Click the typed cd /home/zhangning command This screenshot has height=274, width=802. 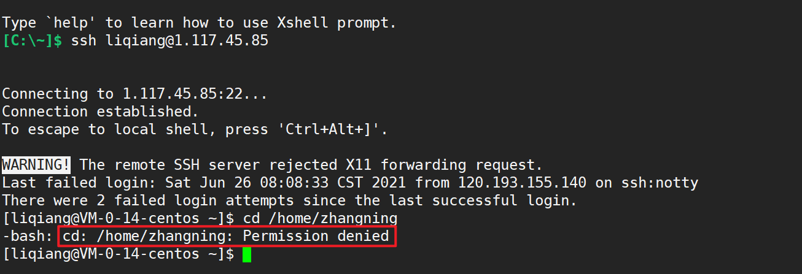click(321, 218)
